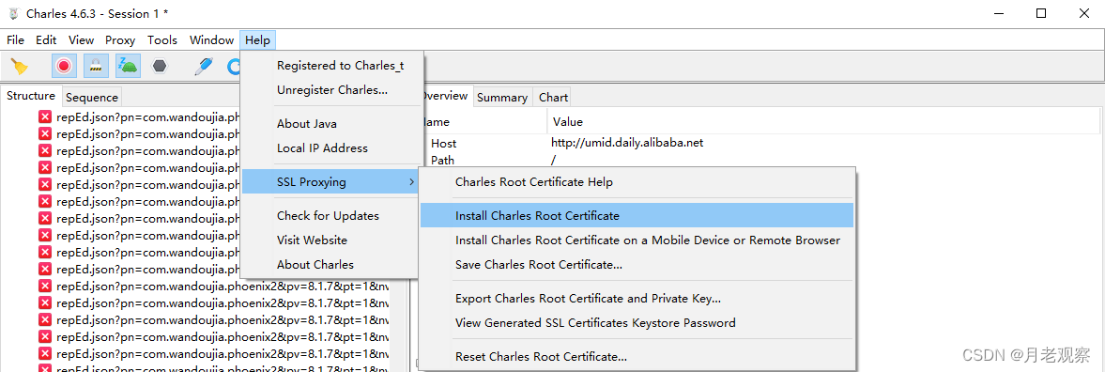Select Registered to Charles_t entry
Screen dimensions: 1105x372
[x=332, y=66]
